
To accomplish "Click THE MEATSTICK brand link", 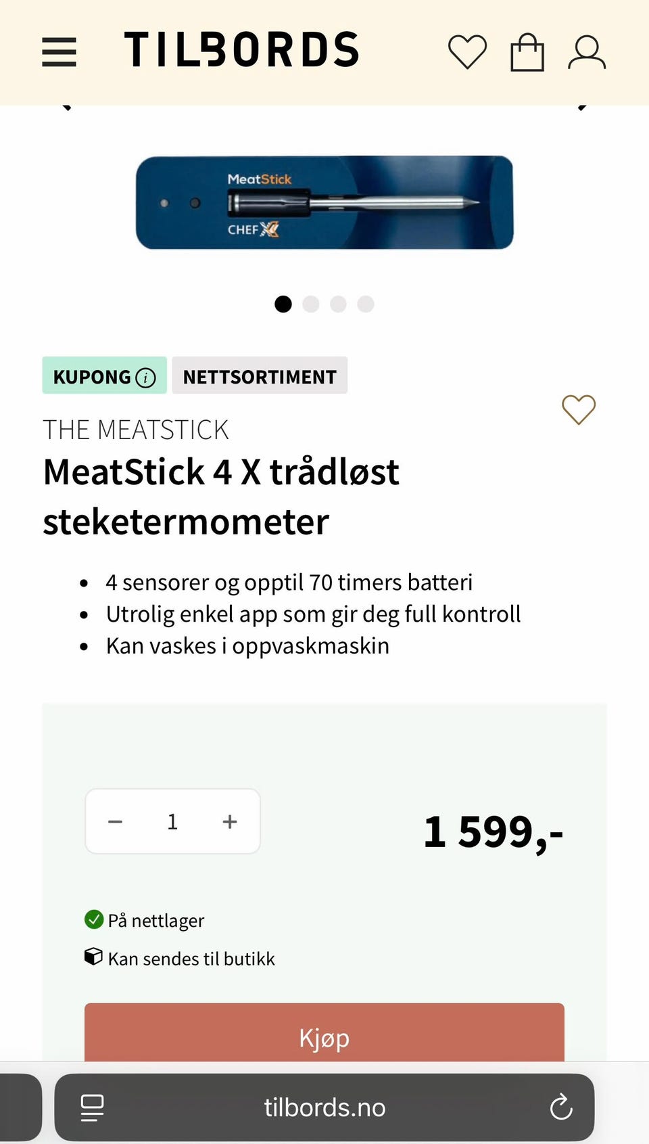I will 136,430.
